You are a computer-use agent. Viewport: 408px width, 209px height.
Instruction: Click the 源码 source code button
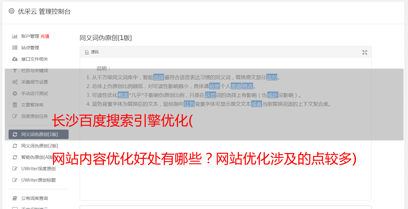point(92,52)
